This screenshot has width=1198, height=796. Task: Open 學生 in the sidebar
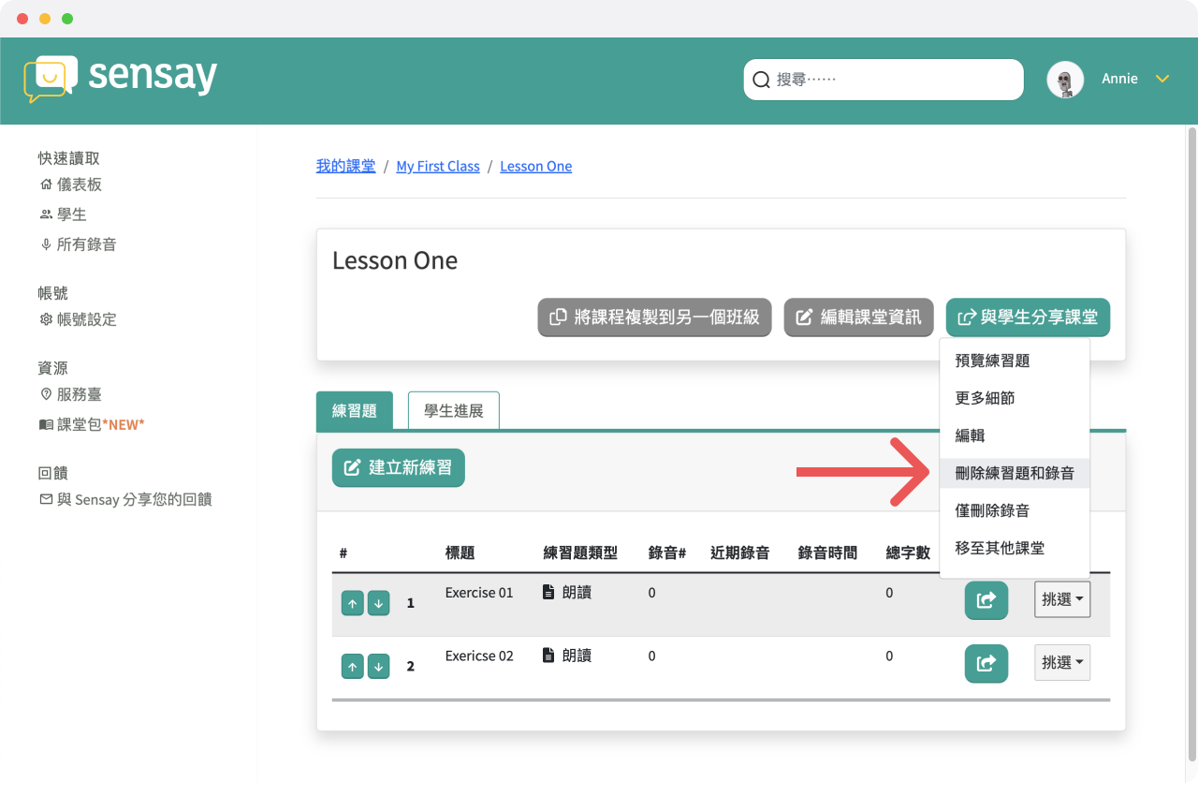click(64, 214)
